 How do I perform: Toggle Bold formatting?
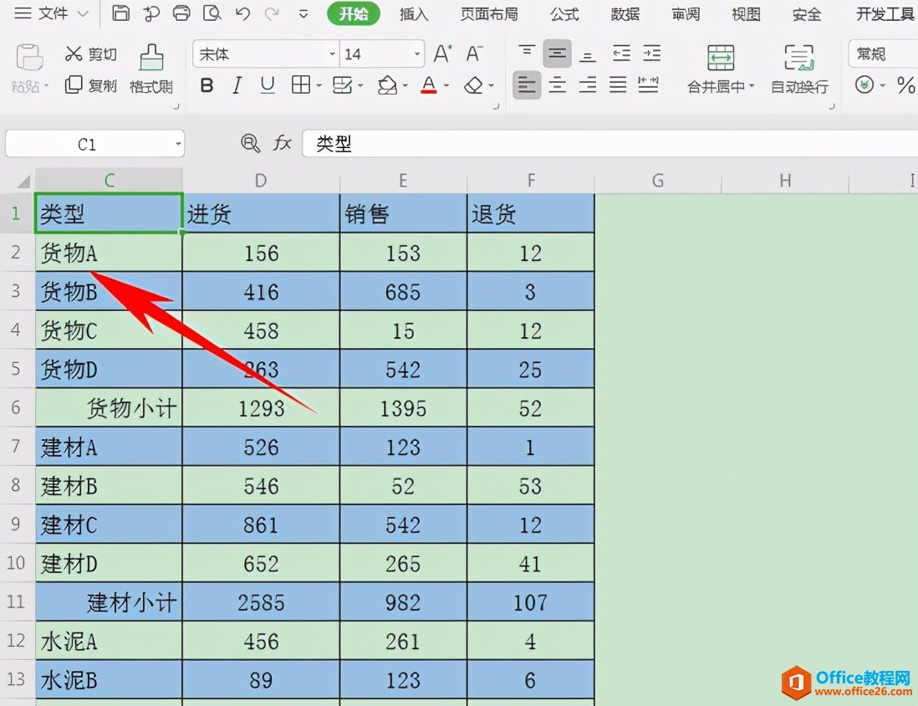[207, 85]
